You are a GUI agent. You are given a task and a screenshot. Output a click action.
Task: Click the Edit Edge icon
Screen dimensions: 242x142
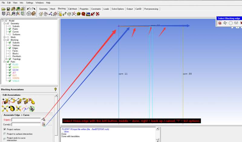coord(74,14)
